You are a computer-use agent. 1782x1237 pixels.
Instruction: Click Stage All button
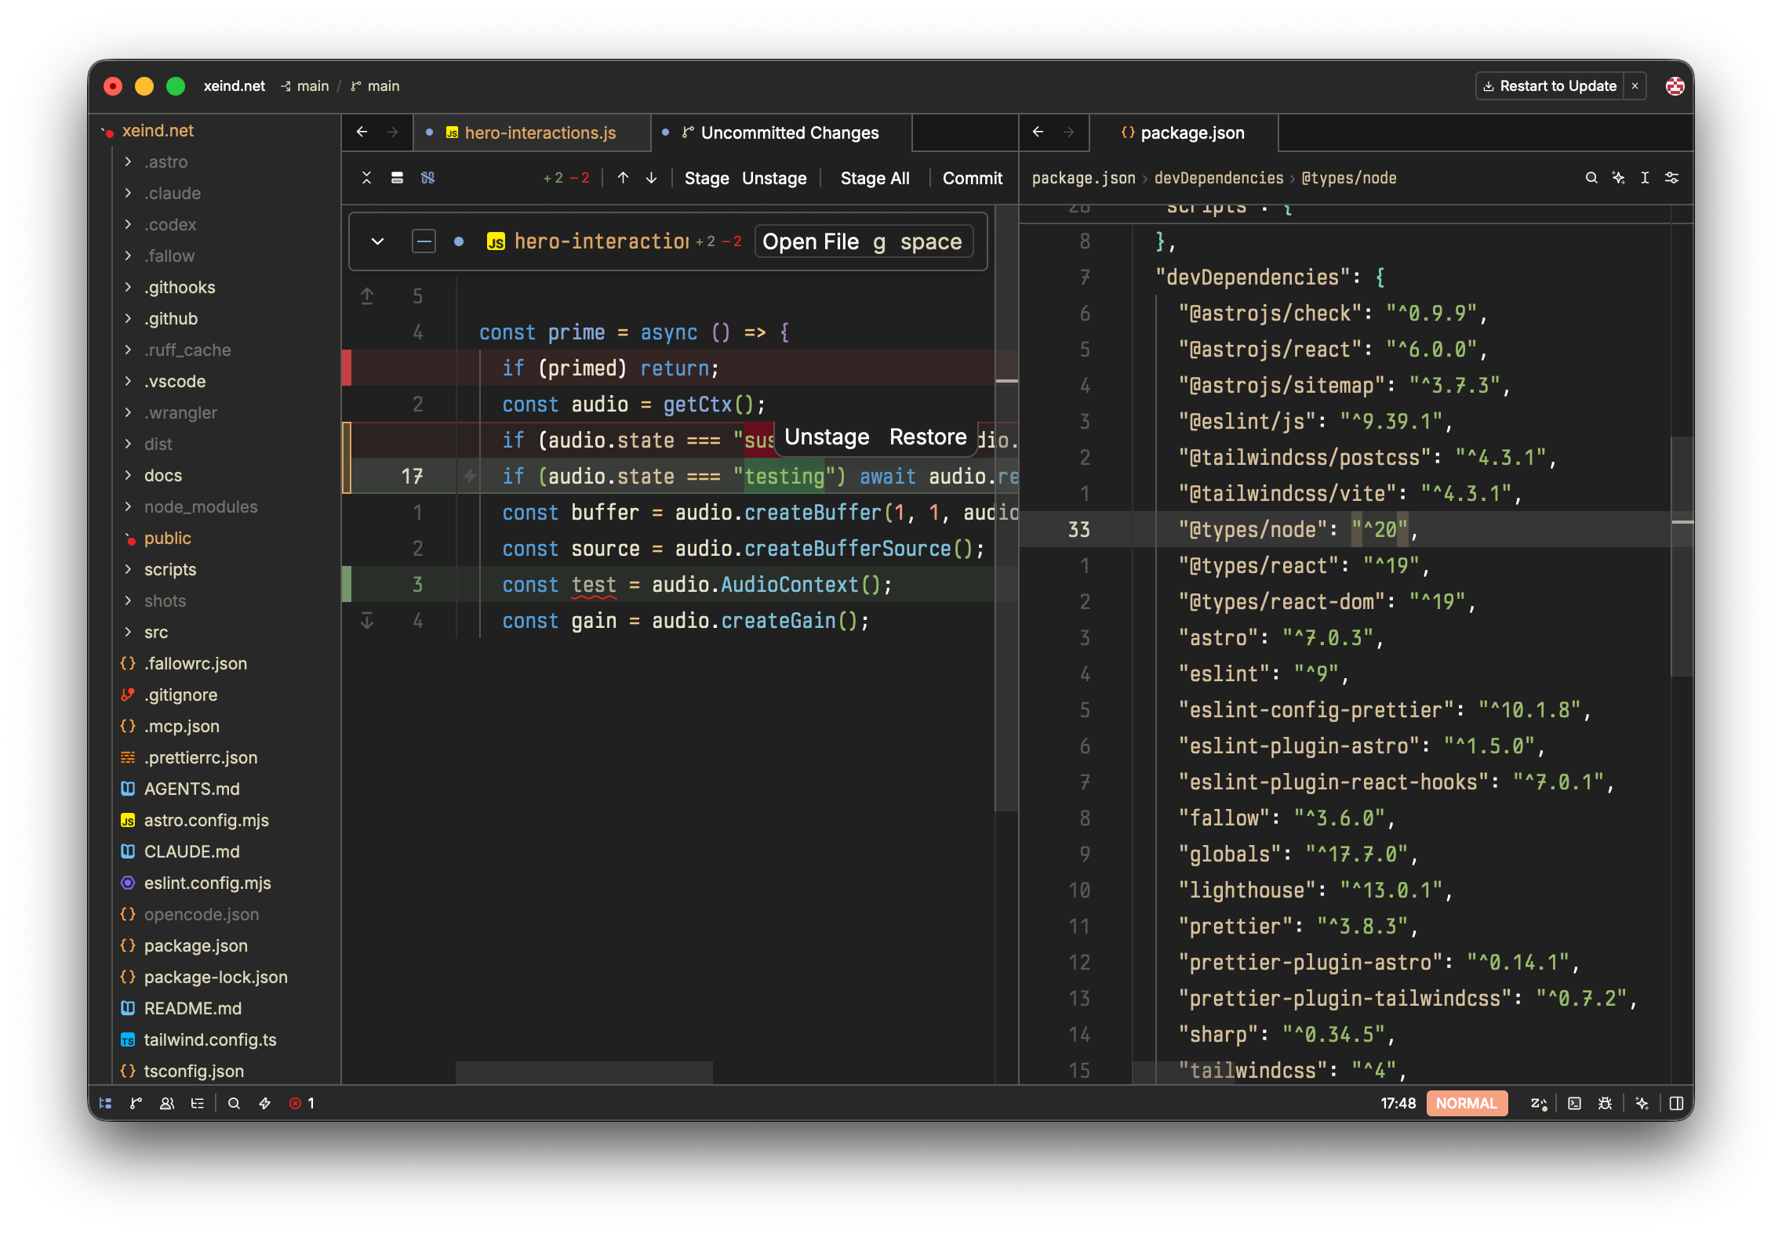875,178
